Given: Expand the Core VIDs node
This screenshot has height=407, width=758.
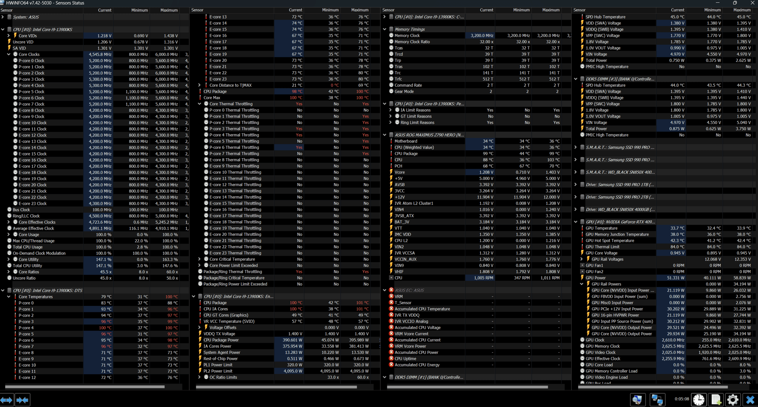Looking at the screenshot, I should click(x=9, y=36).
